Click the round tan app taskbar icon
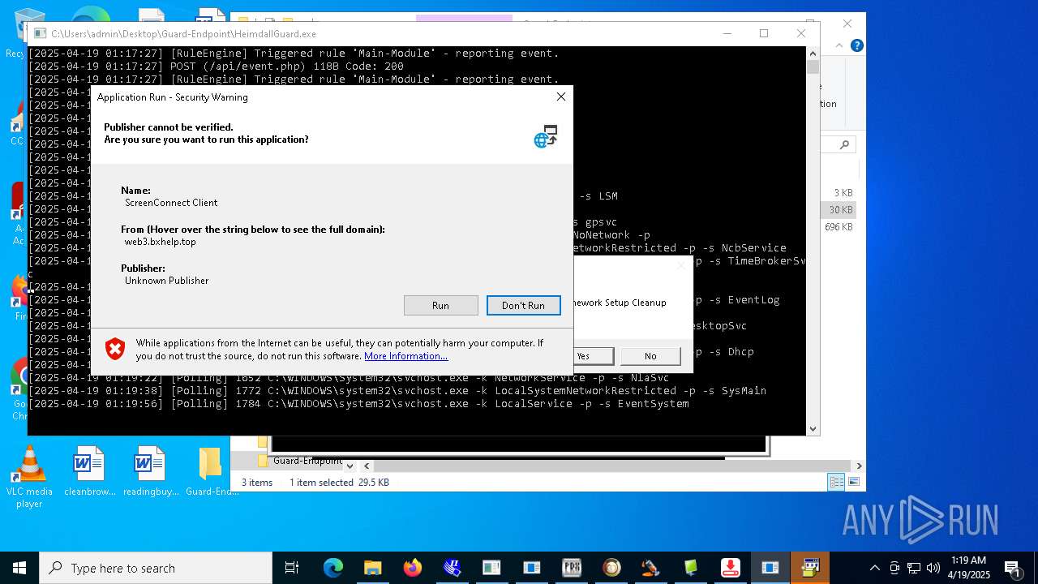Viewport: 1038px width, 584px height. click(611, 568)
